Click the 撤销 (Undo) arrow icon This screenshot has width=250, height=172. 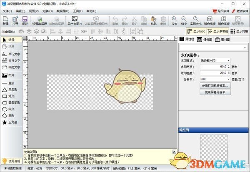click(115, 20)
